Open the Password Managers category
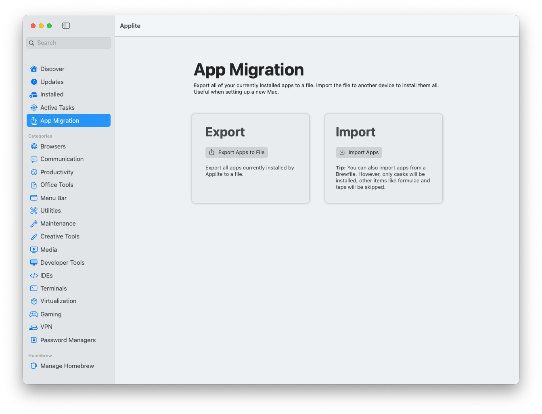Image resolution: width=542 pixels, height=414 pixels. pyautogui.click(x=69, y=340)
